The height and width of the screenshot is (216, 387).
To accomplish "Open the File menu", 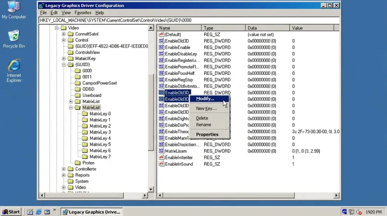I will pos(43,12).
